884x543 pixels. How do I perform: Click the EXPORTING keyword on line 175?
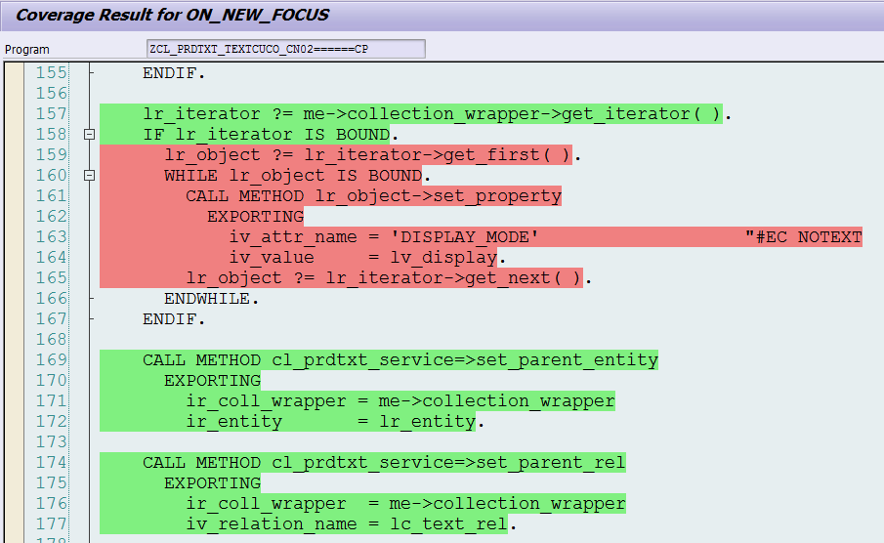pyautogui.click(x=213, y=483)
